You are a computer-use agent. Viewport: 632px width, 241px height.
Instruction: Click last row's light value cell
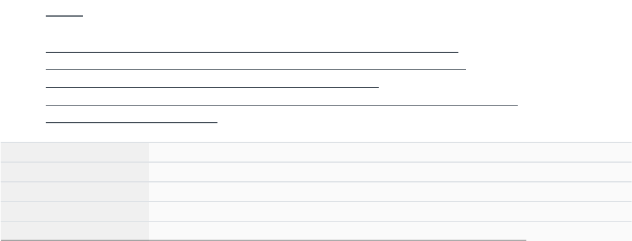390,231
